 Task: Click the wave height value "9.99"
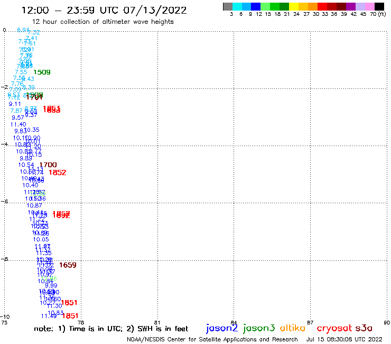pyautogui.click(x=51, y=286)
